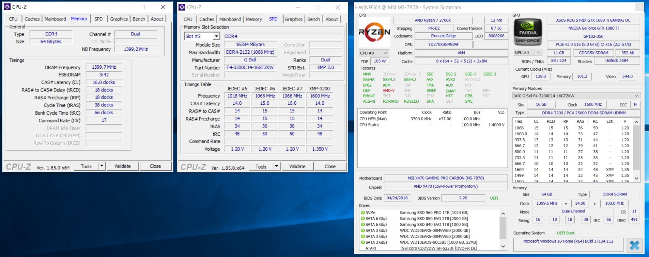Open CPU #0 selector dropdown in HWiNFO
This screenshot has height=257, width=649.
coord(374,53)
